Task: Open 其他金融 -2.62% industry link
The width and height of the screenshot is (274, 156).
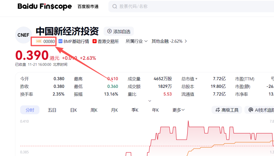Action: (x=167, y=41)
